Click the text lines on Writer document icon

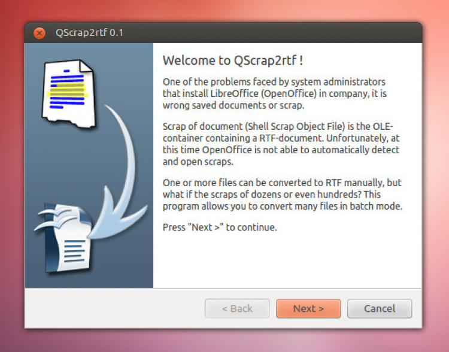pyautogui.click(x=74, y=251)
